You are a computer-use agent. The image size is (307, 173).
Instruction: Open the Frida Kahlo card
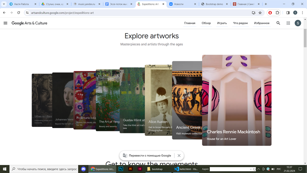[x=85, y=100]
